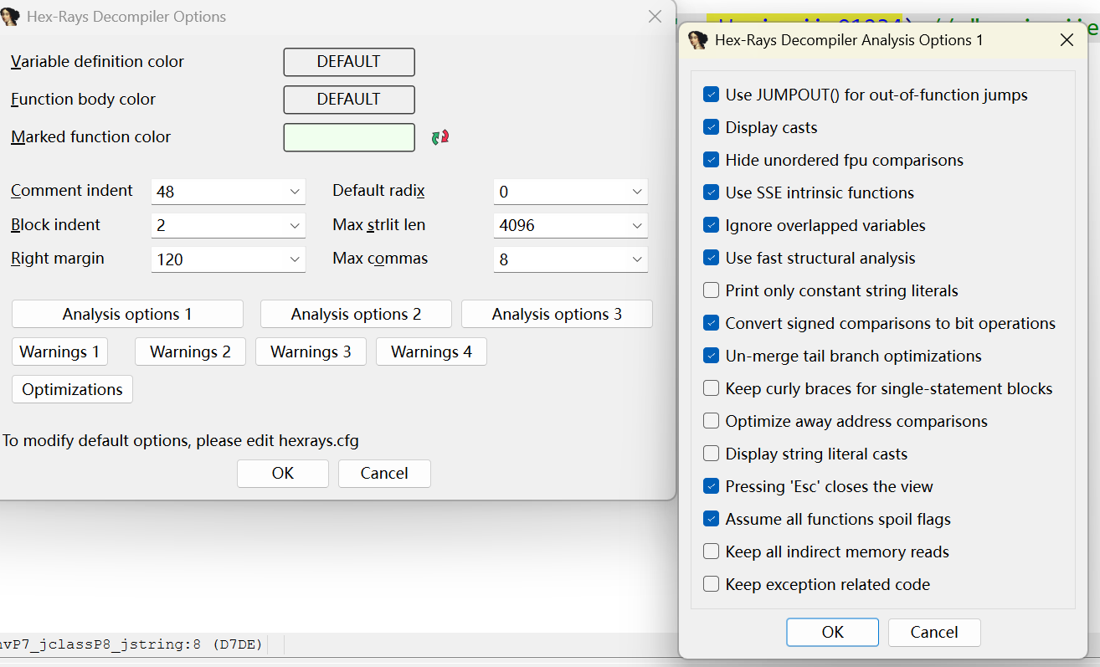1100x667 pixels.
Task: Open Analysis options 1
Action: click(127, 315)
